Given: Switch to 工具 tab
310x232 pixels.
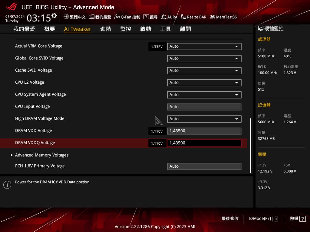Looking at the screenshot, I should click(166, 29).
